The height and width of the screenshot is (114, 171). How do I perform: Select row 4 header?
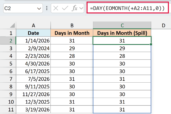tap(8, 56)
